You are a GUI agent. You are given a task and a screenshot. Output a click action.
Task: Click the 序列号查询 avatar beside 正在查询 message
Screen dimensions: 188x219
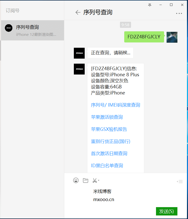point(79,53)
